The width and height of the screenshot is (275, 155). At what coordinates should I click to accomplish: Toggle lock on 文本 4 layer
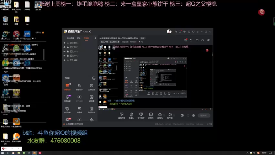[x=68, y=43]
